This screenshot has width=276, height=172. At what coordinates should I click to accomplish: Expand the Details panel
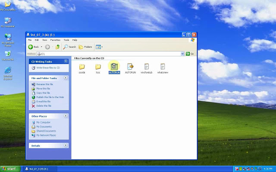pyautogui.click(x=66, y=145)
